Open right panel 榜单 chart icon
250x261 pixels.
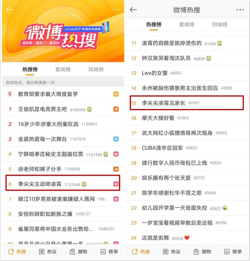point(227,252)
